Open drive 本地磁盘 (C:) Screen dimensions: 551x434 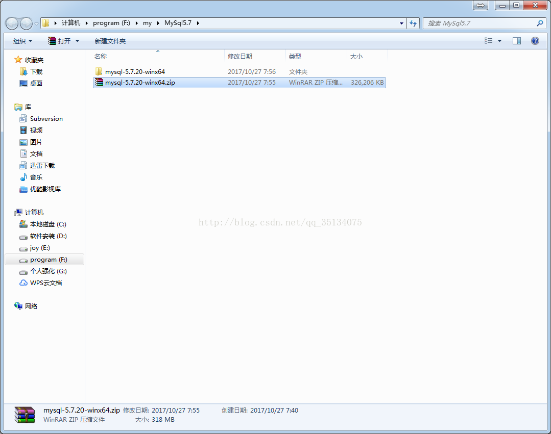(48, 224)
